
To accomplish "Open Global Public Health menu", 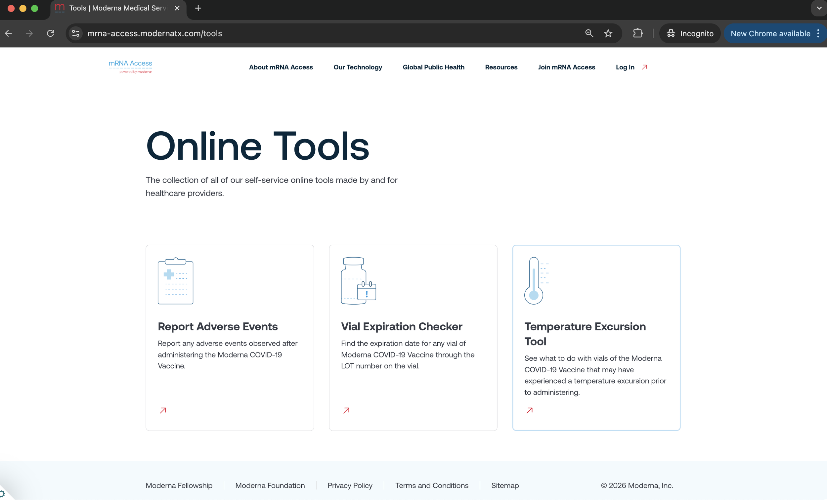I will click(434, 67).
